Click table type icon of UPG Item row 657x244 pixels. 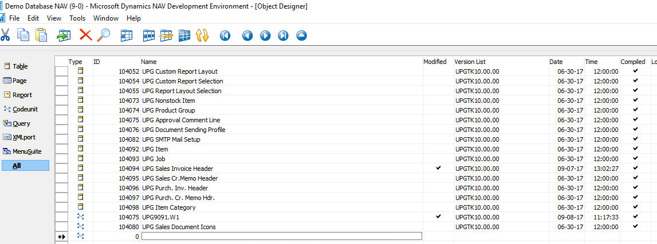click(x=80, y=149)
